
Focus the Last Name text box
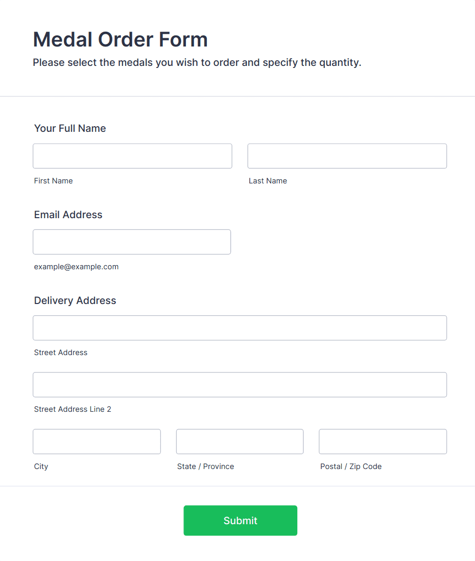click(347, 156)
